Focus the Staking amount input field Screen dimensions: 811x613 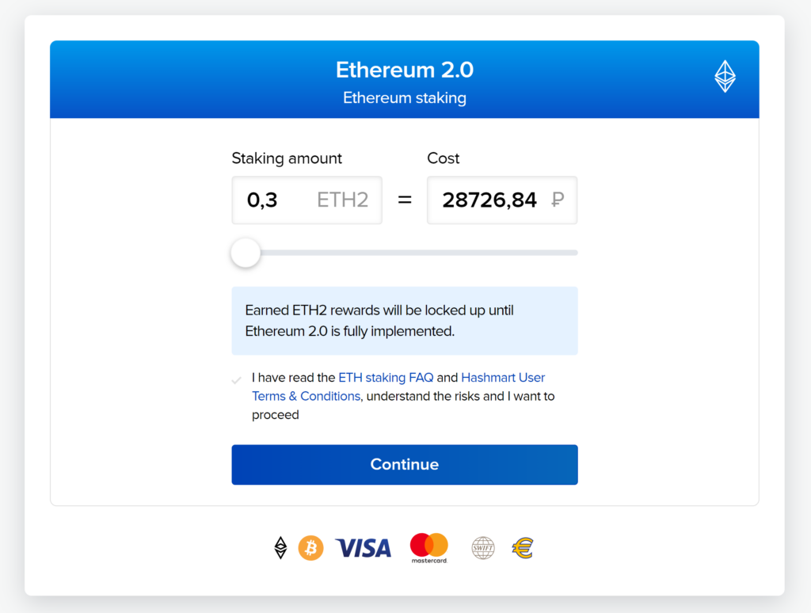tap(307, 200)
